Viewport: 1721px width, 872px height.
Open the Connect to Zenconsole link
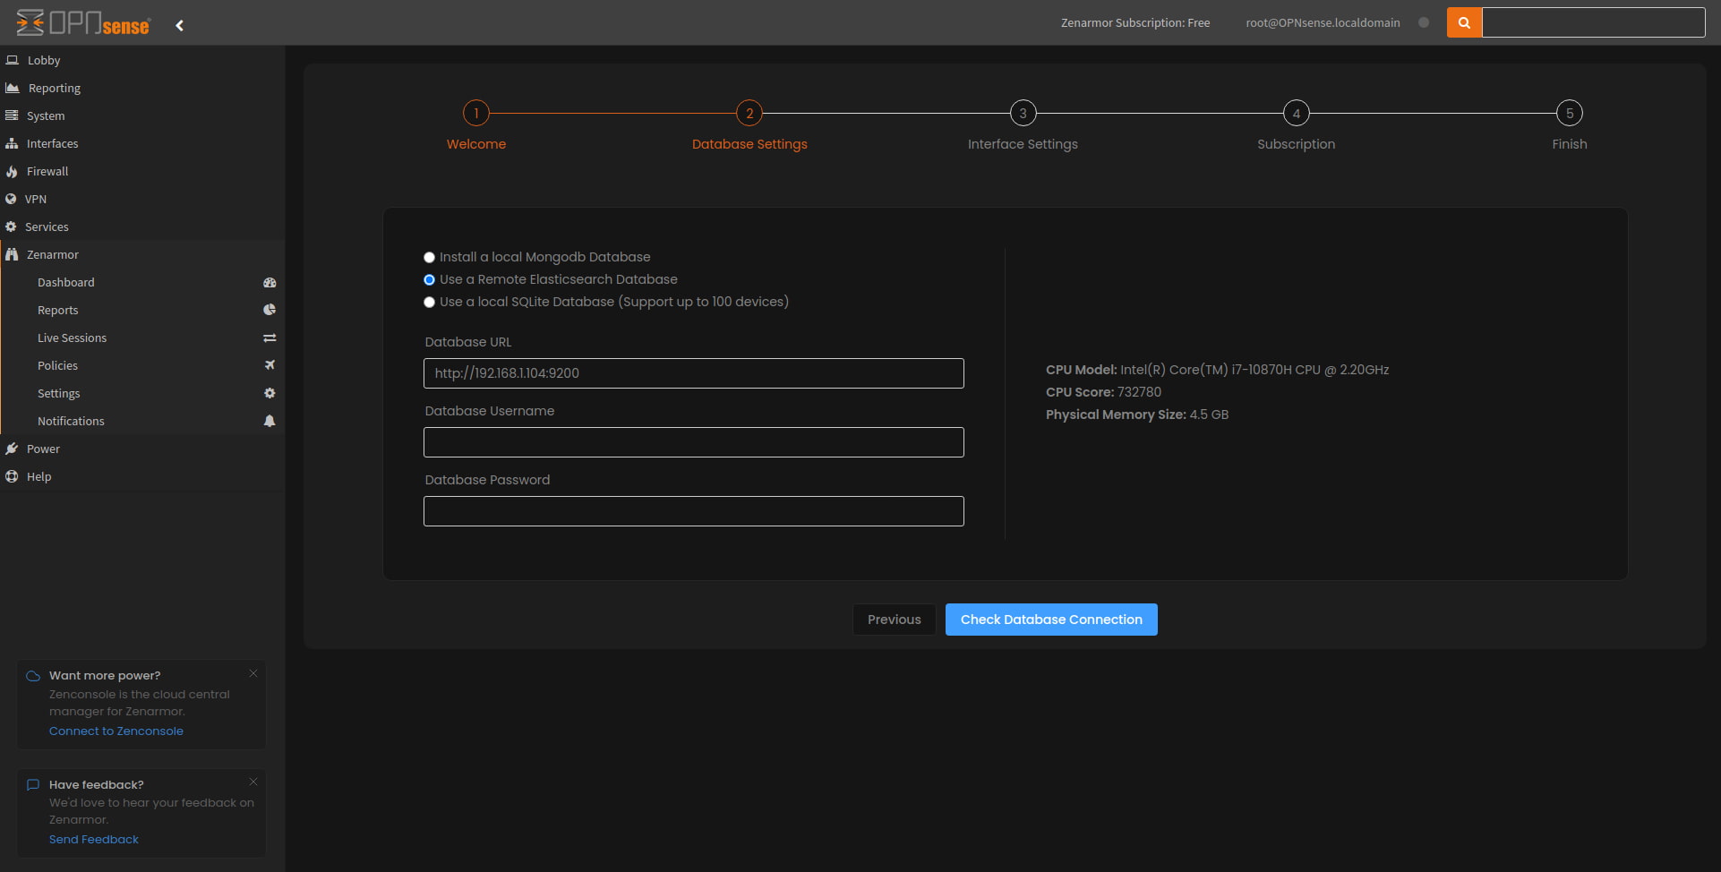coord(116,731)
